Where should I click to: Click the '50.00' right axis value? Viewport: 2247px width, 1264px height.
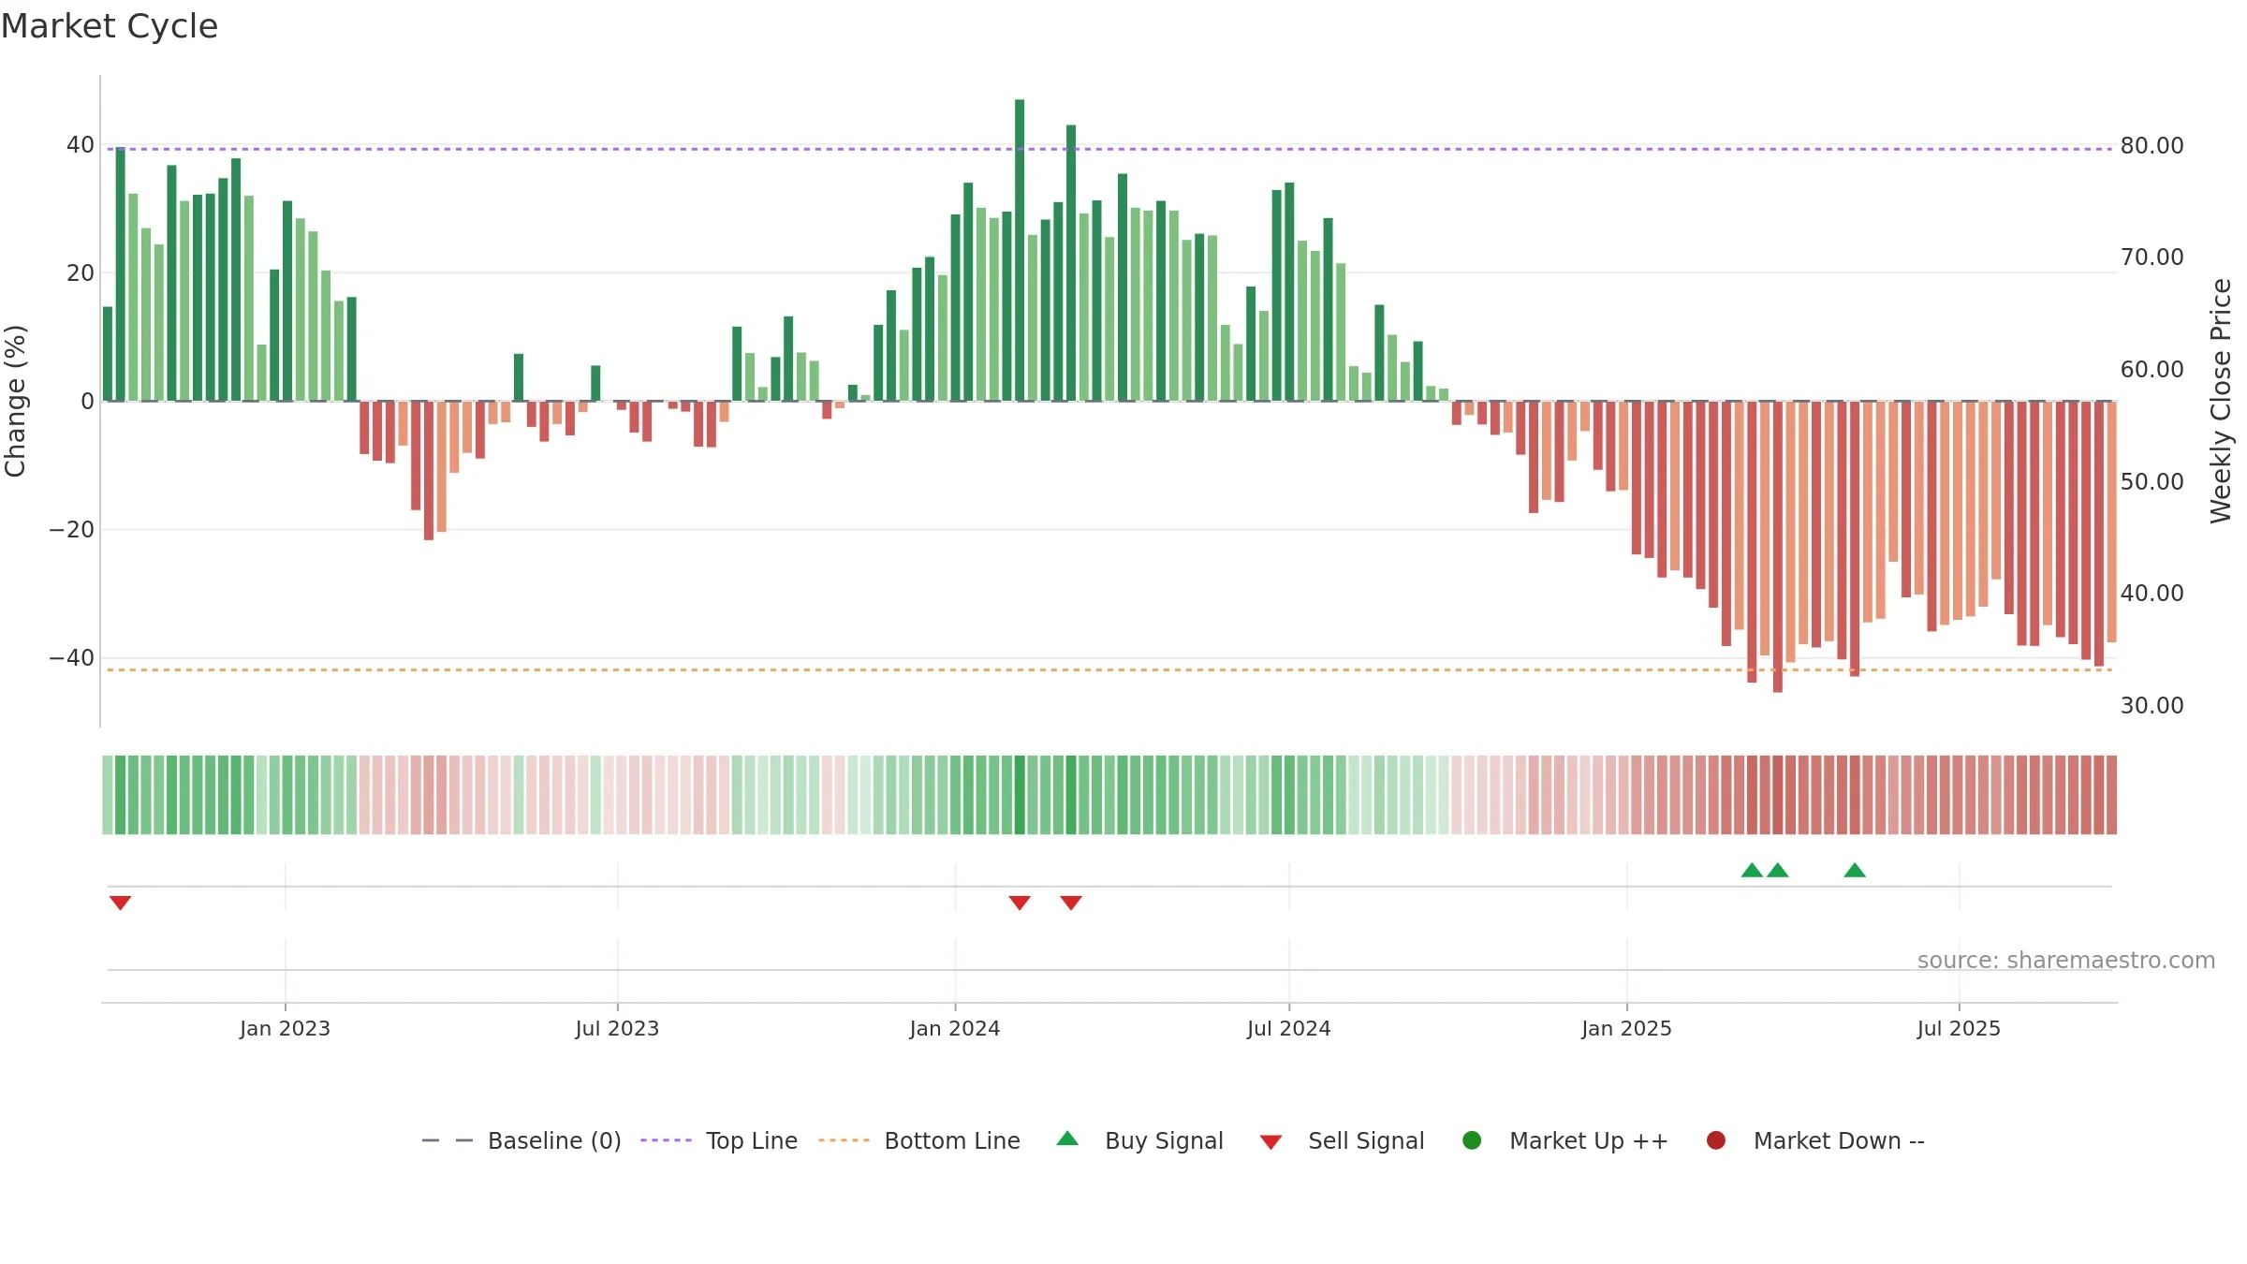click(x=2152, y=481)
